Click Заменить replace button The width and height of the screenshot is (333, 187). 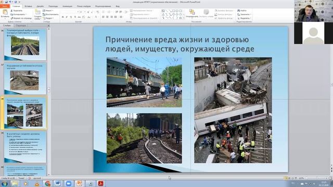[x=244, y=15]
